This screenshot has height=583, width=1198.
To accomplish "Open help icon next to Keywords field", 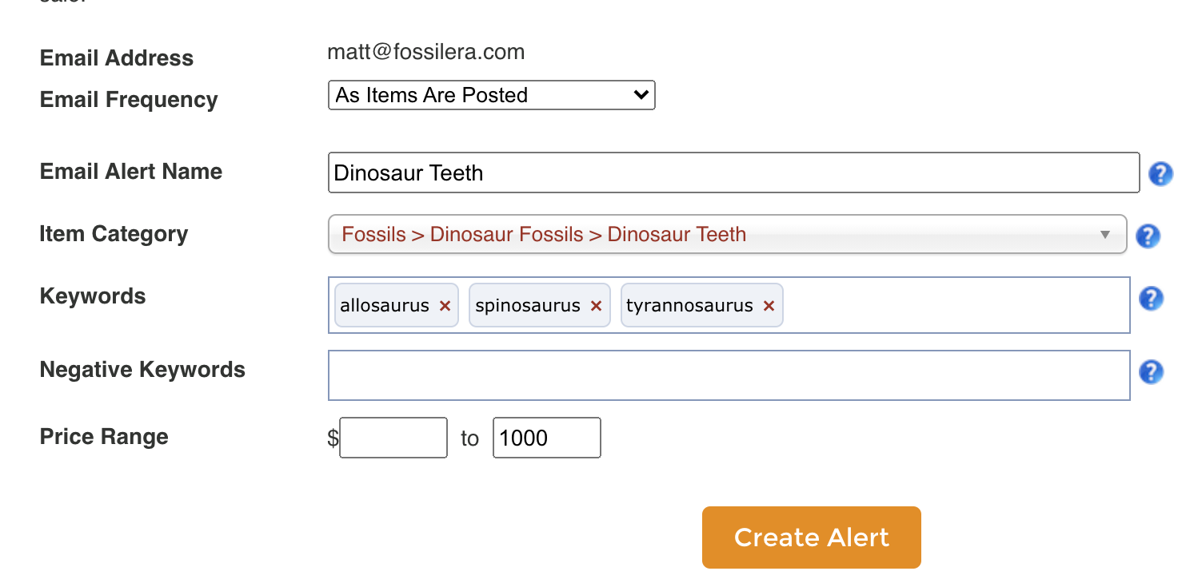I will (x=1150, y=298).
